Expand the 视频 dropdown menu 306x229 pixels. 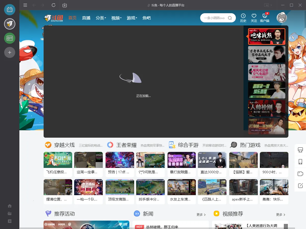pyautogui.click(x=116, y=18)
